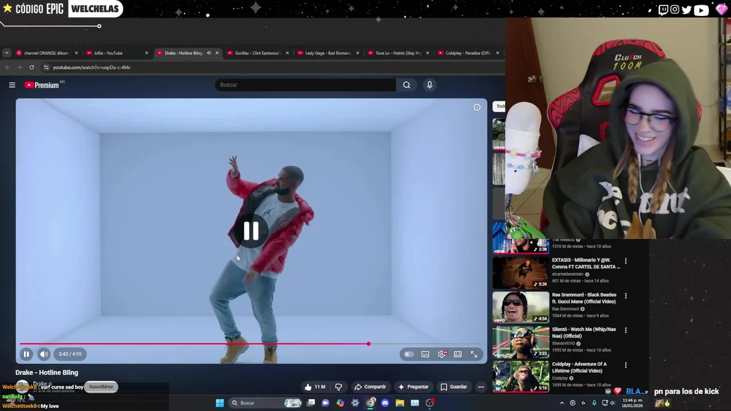Pause the video with the bottom-bar pause button
Screen dimensions: 731x411
coord(26,354)
